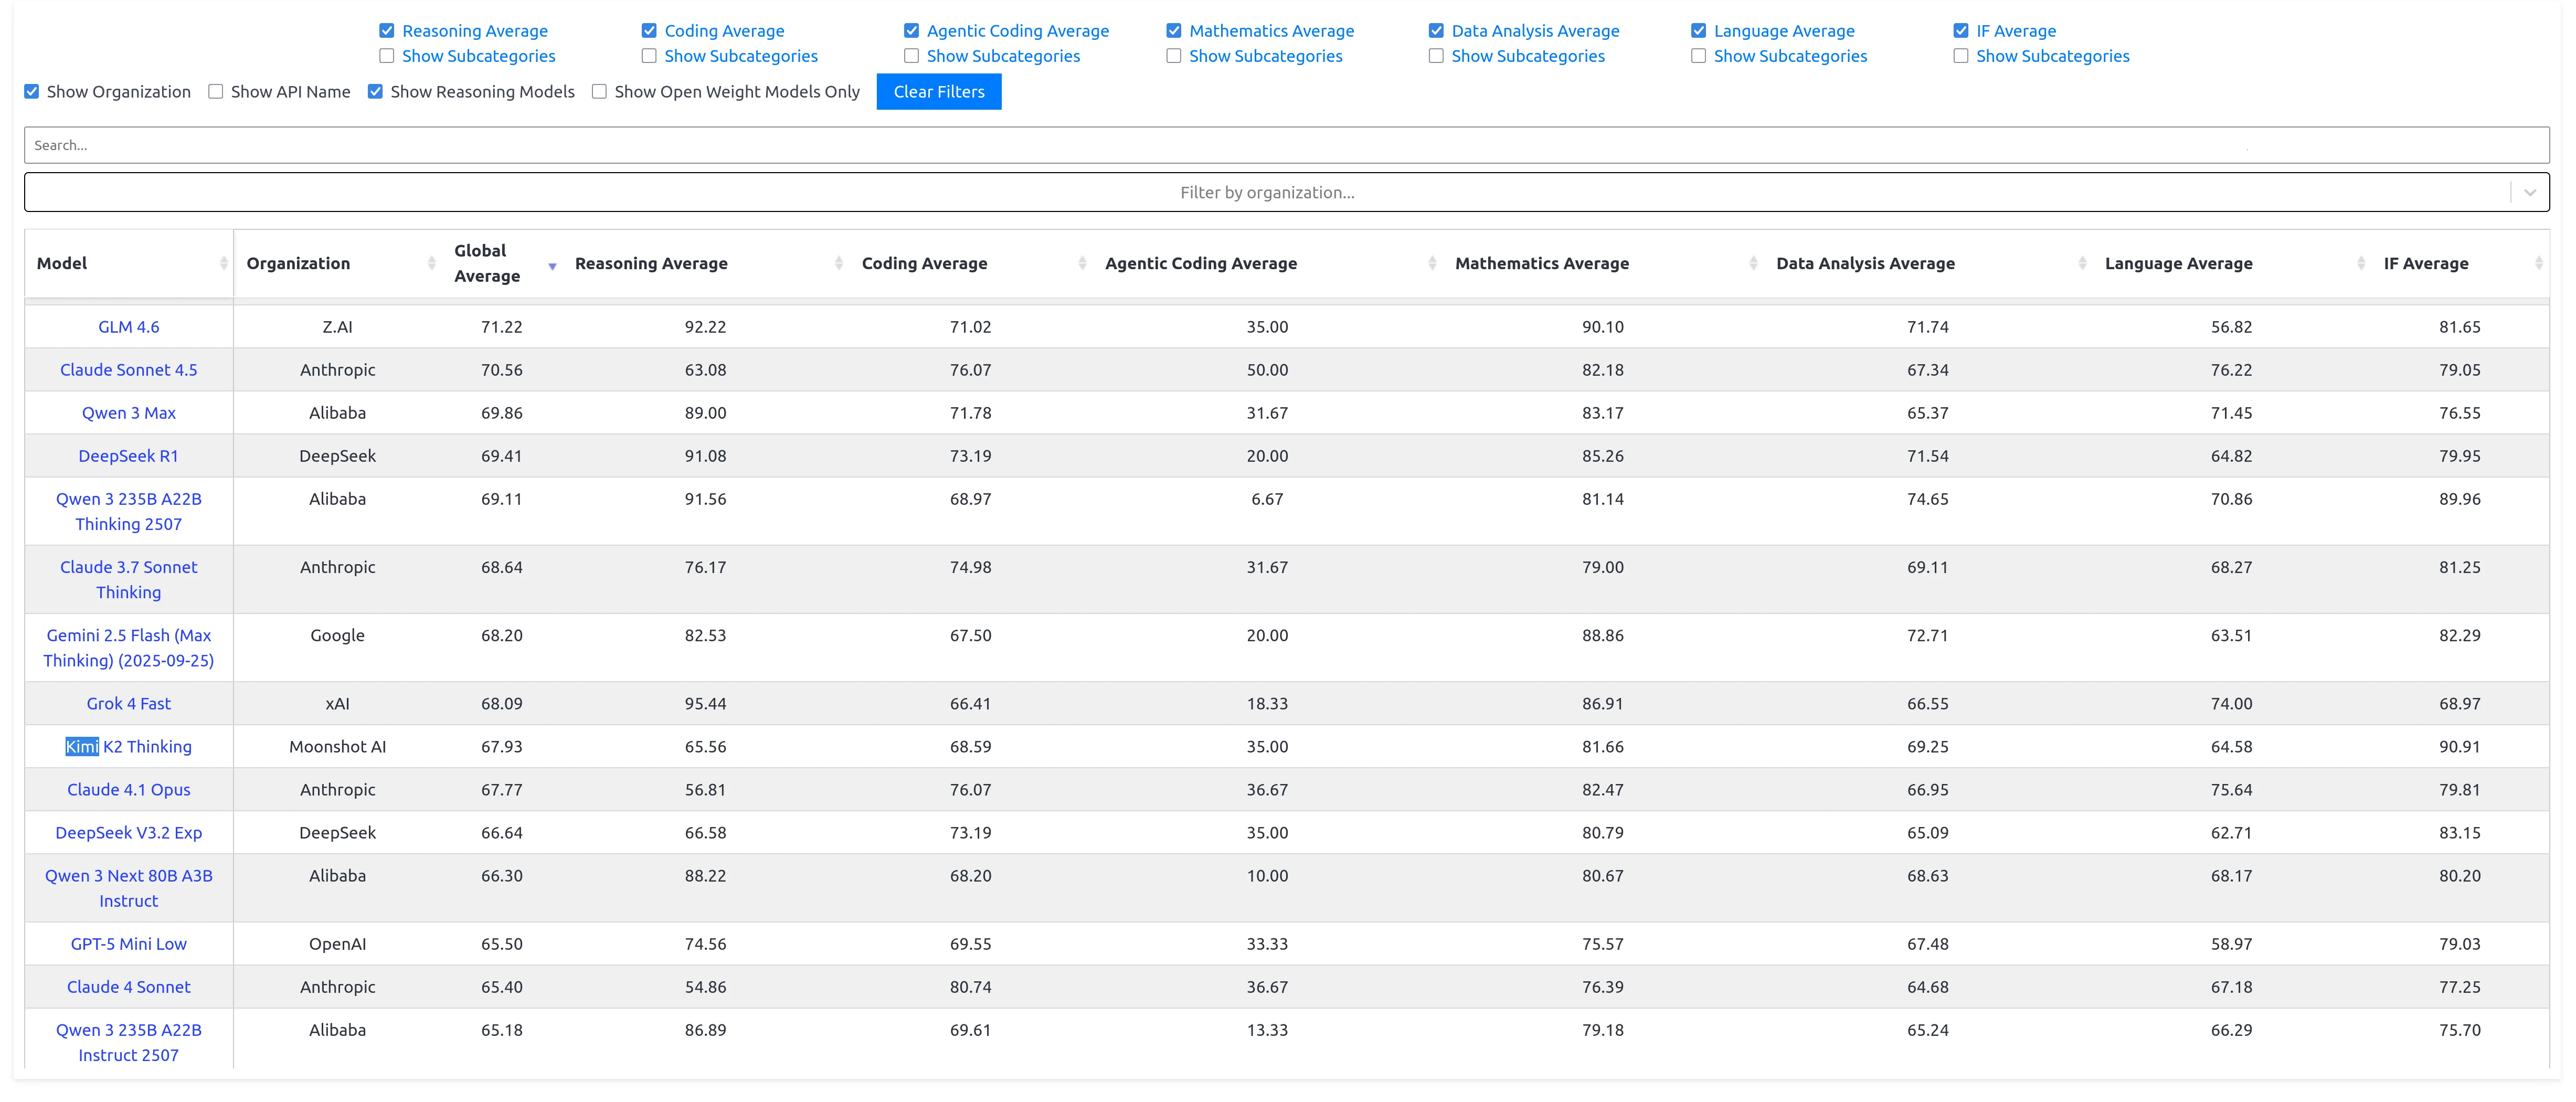
Task: Click Mathematics Average sort arrows
Action: 1753,264
